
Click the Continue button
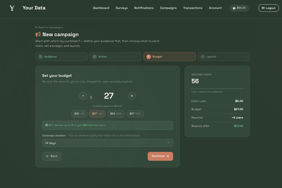[x=160, y=156]
